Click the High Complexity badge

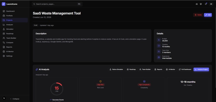(x=144, y=85)
